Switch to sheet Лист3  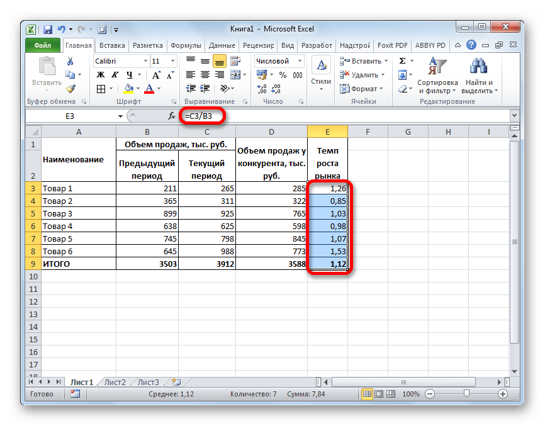click(x=148, y=382)
